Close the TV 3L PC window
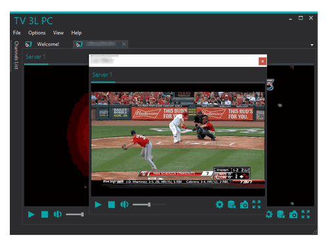This screenshot has height=246, width=328. click(x=311, y=18)
